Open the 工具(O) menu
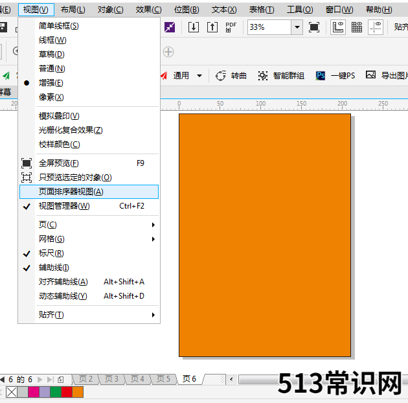408x403 pixels. pos(300,10)
